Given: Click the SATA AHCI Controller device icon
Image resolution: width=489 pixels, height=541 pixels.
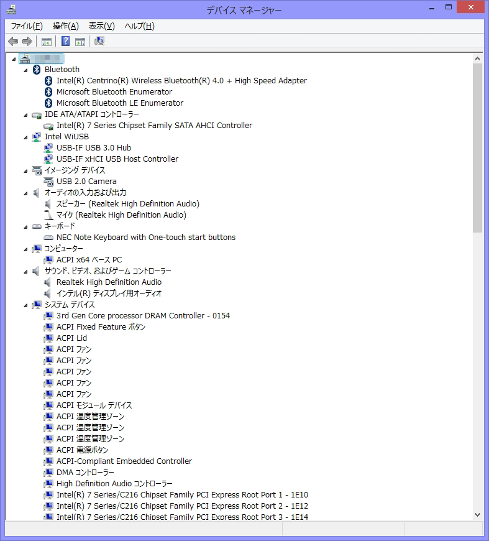Looking at the screenshot, I should (48, 126).
